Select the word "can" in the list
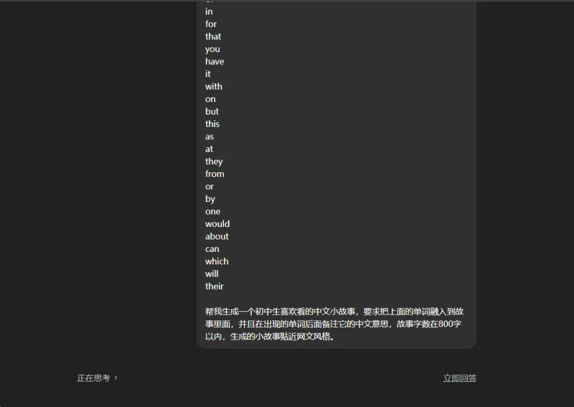 pyautogui.click(x=212, y=249)
